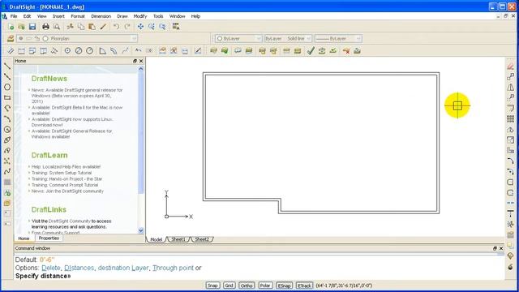Open the DraftSight Community link
The height and width of the screenshot is (292, 519).
tap(69, 221)
